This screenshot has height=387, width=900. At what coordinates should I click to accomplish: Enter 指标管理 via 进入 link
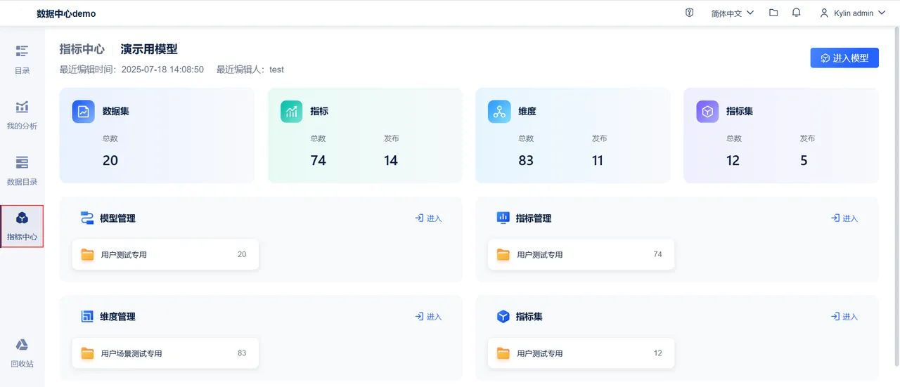click(x=844, y=218)
